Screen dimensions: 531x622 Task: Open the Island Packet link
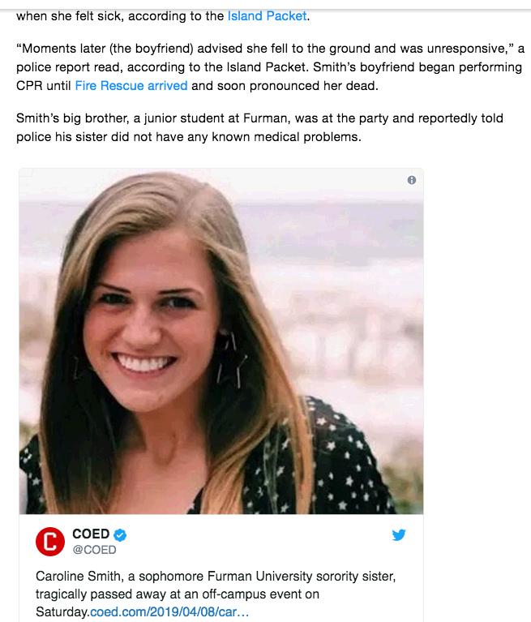tap(267, 16)
